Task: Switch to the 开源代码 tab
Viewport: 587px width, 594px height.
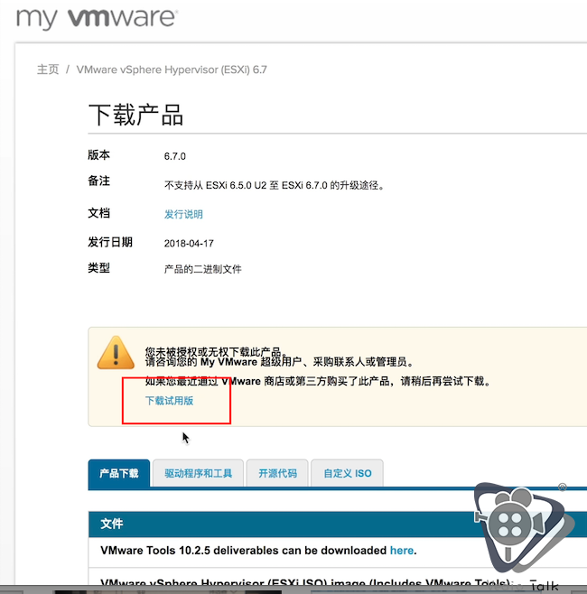Action: point(277,473)
